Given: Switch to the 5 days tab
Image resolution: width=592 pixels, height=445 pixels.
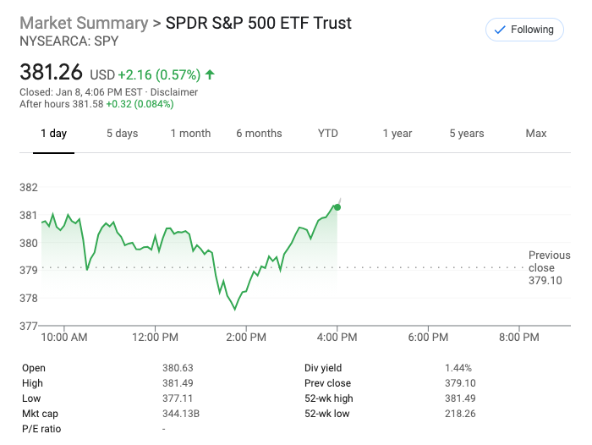Looking at the screenshot, I should (x=122, y=134).
